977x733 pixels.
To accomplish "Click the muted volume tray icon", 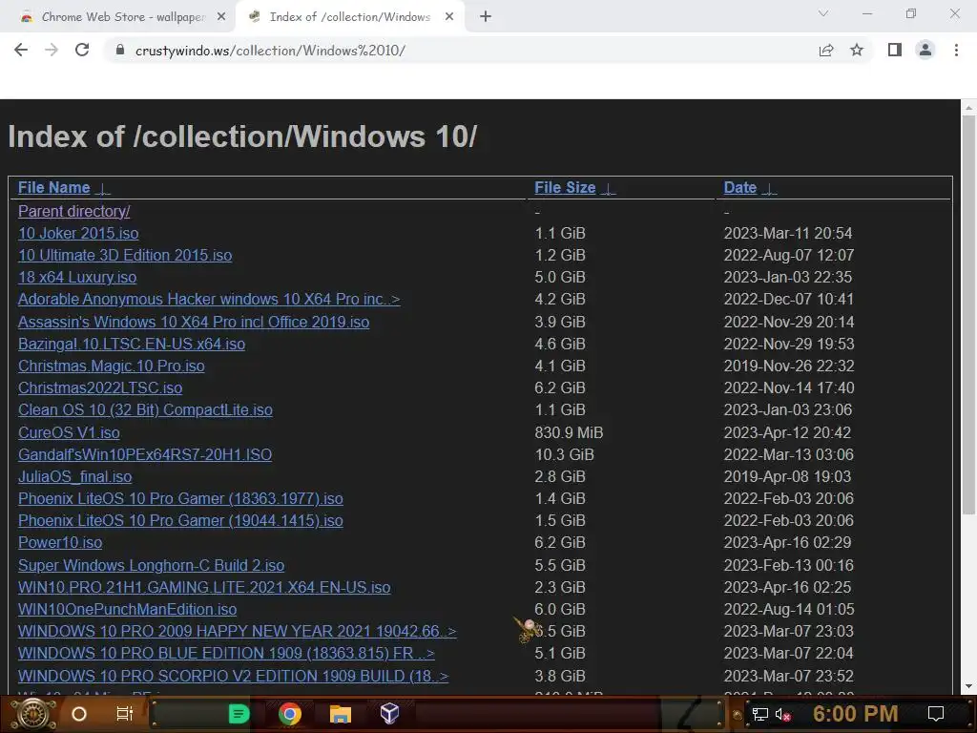I will tap(782, 714).
